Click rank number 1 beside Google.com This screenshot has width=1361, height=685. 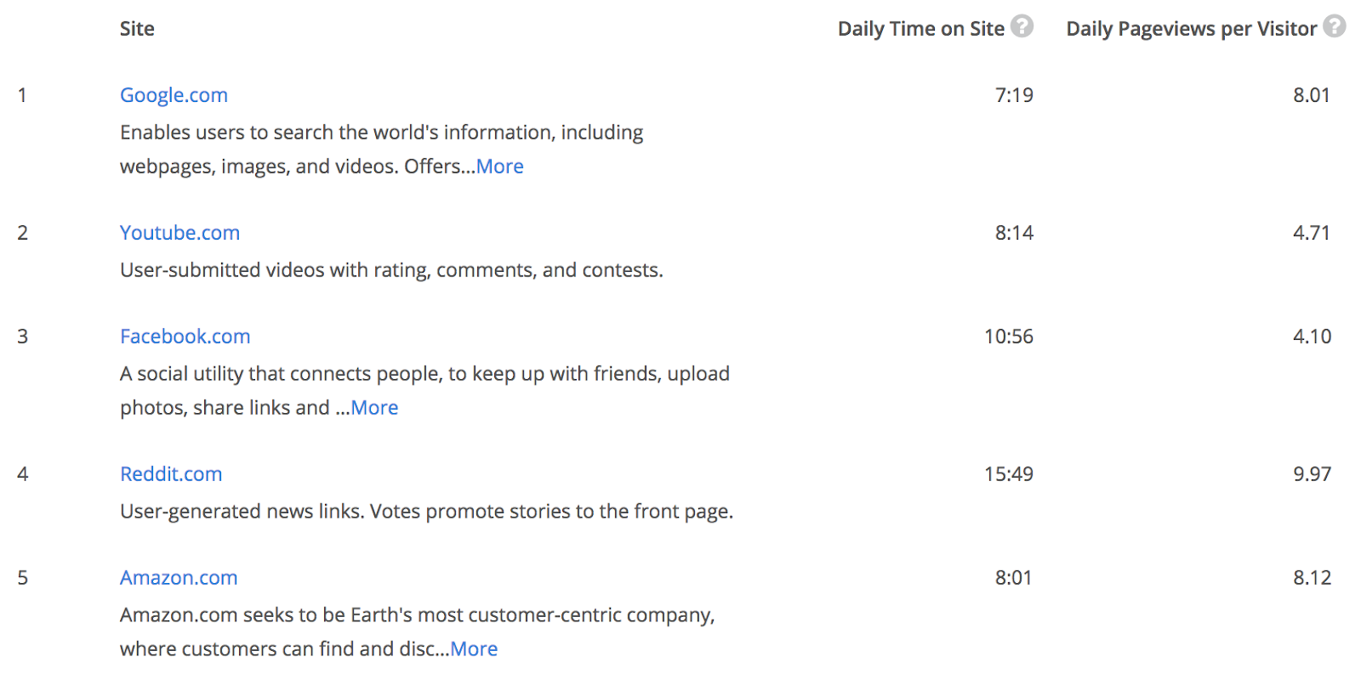tap(22, 95)
